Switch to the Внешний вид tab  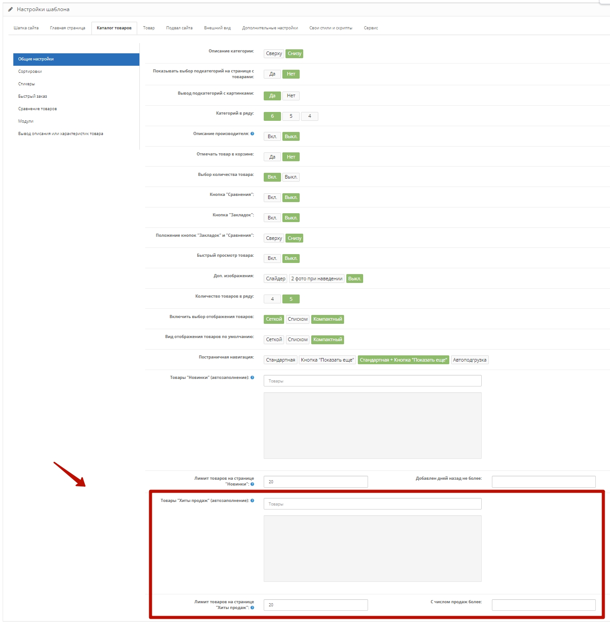point(217,28)
